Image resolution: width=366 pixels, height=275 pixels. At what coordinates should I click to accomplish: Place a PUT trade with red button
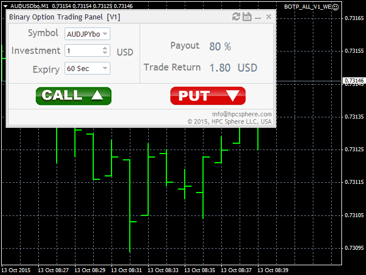(208, 96)
